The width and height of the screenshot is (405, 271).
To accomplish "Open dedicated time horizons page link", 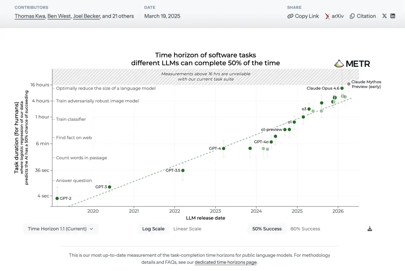I will [226, 262].
